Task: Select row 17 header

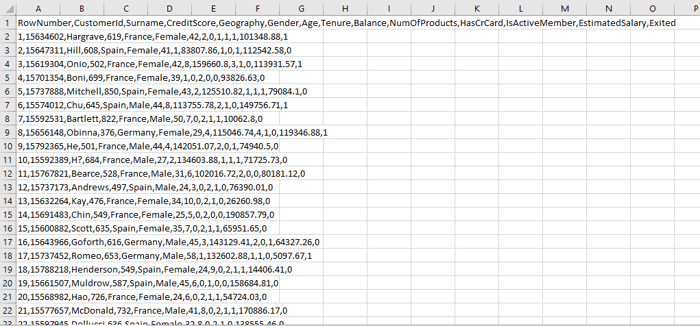Action: point(8,242)
